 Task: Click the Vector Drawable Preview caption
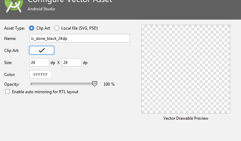click(185, 118)
